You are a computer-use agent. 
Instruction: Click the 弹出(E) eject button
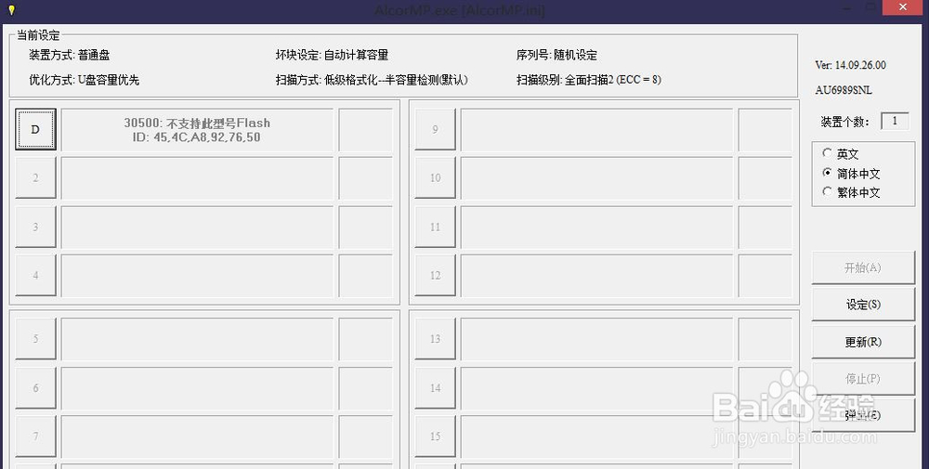pos(863,415)
